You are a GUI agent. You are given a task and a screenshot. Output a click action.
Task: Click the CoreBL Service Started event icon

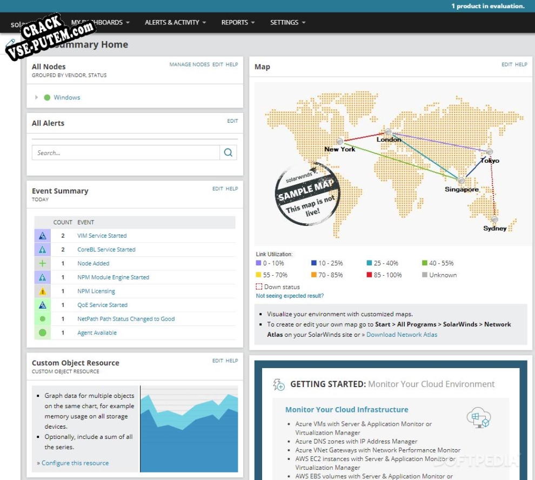(42, 250)
